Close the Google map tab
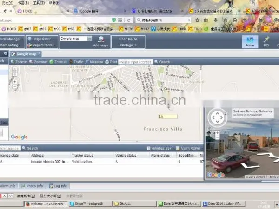Screen dimensions: 279x209 (39, 53)
